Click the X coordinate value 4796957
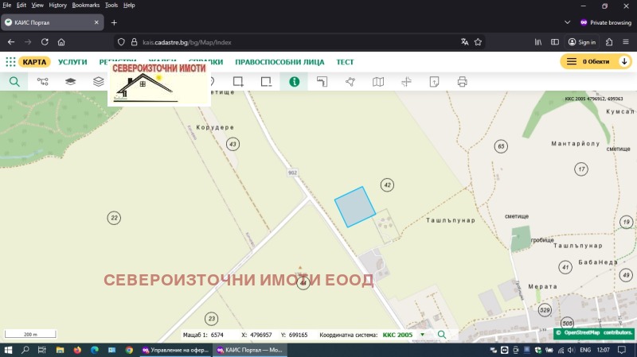The image size is (637, 357). (x=261, y=335)
